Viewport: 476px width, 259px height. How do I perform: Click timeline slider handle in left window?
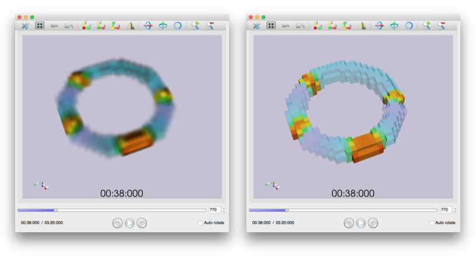55,210
